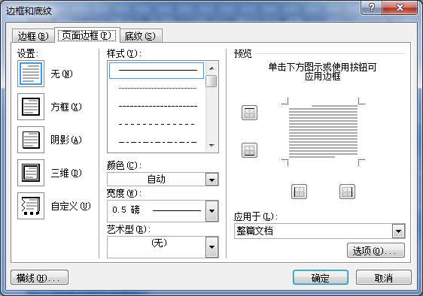Click style list scroll up arrow
Image resolution: width=423 pixels, height=296 pixels.
click(x=211, y=68)
